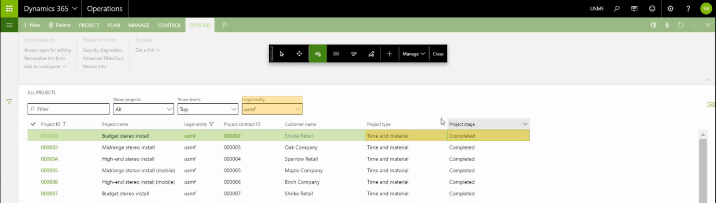Choose the Select arrow tool in personalization toolbar
716x203 pixels.
282,53
